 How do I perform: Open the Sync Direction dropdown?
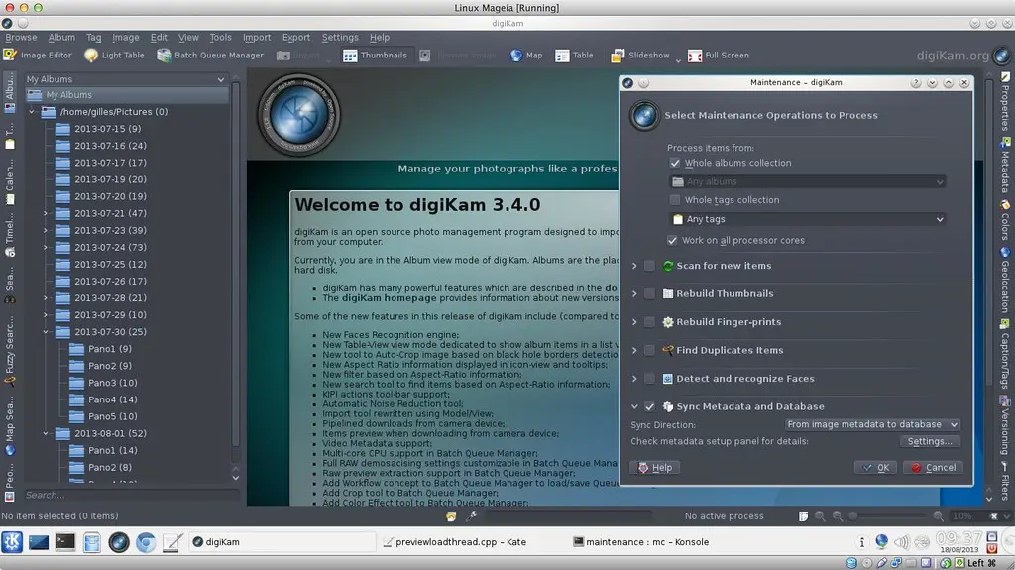point(871,424)
